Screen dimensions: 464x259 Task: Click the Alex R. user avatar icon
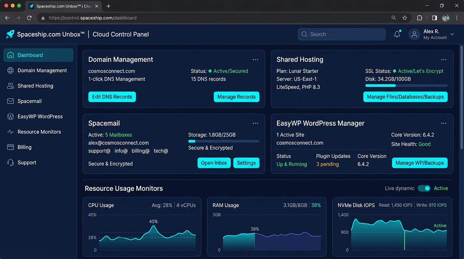pyautogui.click(x=414, y=34)
